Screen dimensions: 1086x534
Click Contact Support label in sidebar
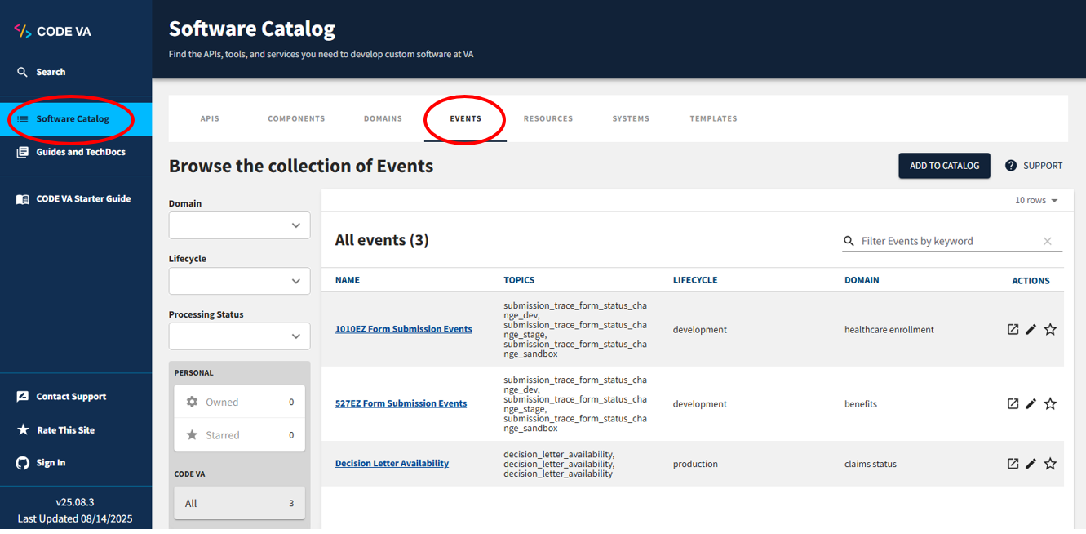click(x=71, y=397)
